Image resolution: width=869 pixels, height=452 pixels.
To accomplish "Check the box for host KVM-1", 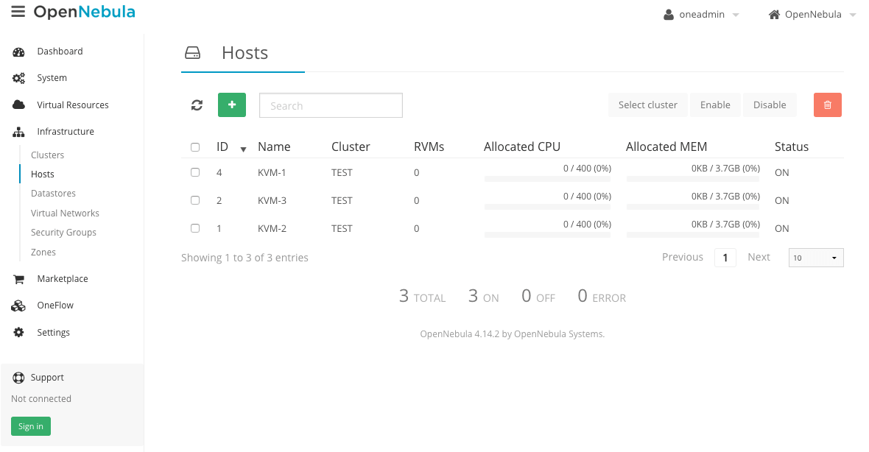I will (x=195, y=172).
